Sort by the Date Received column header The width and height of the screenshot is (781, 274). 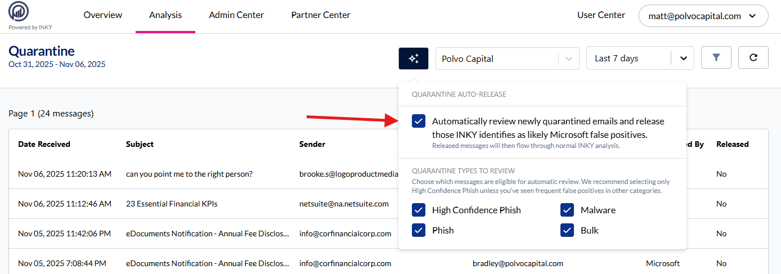[44, 145]
